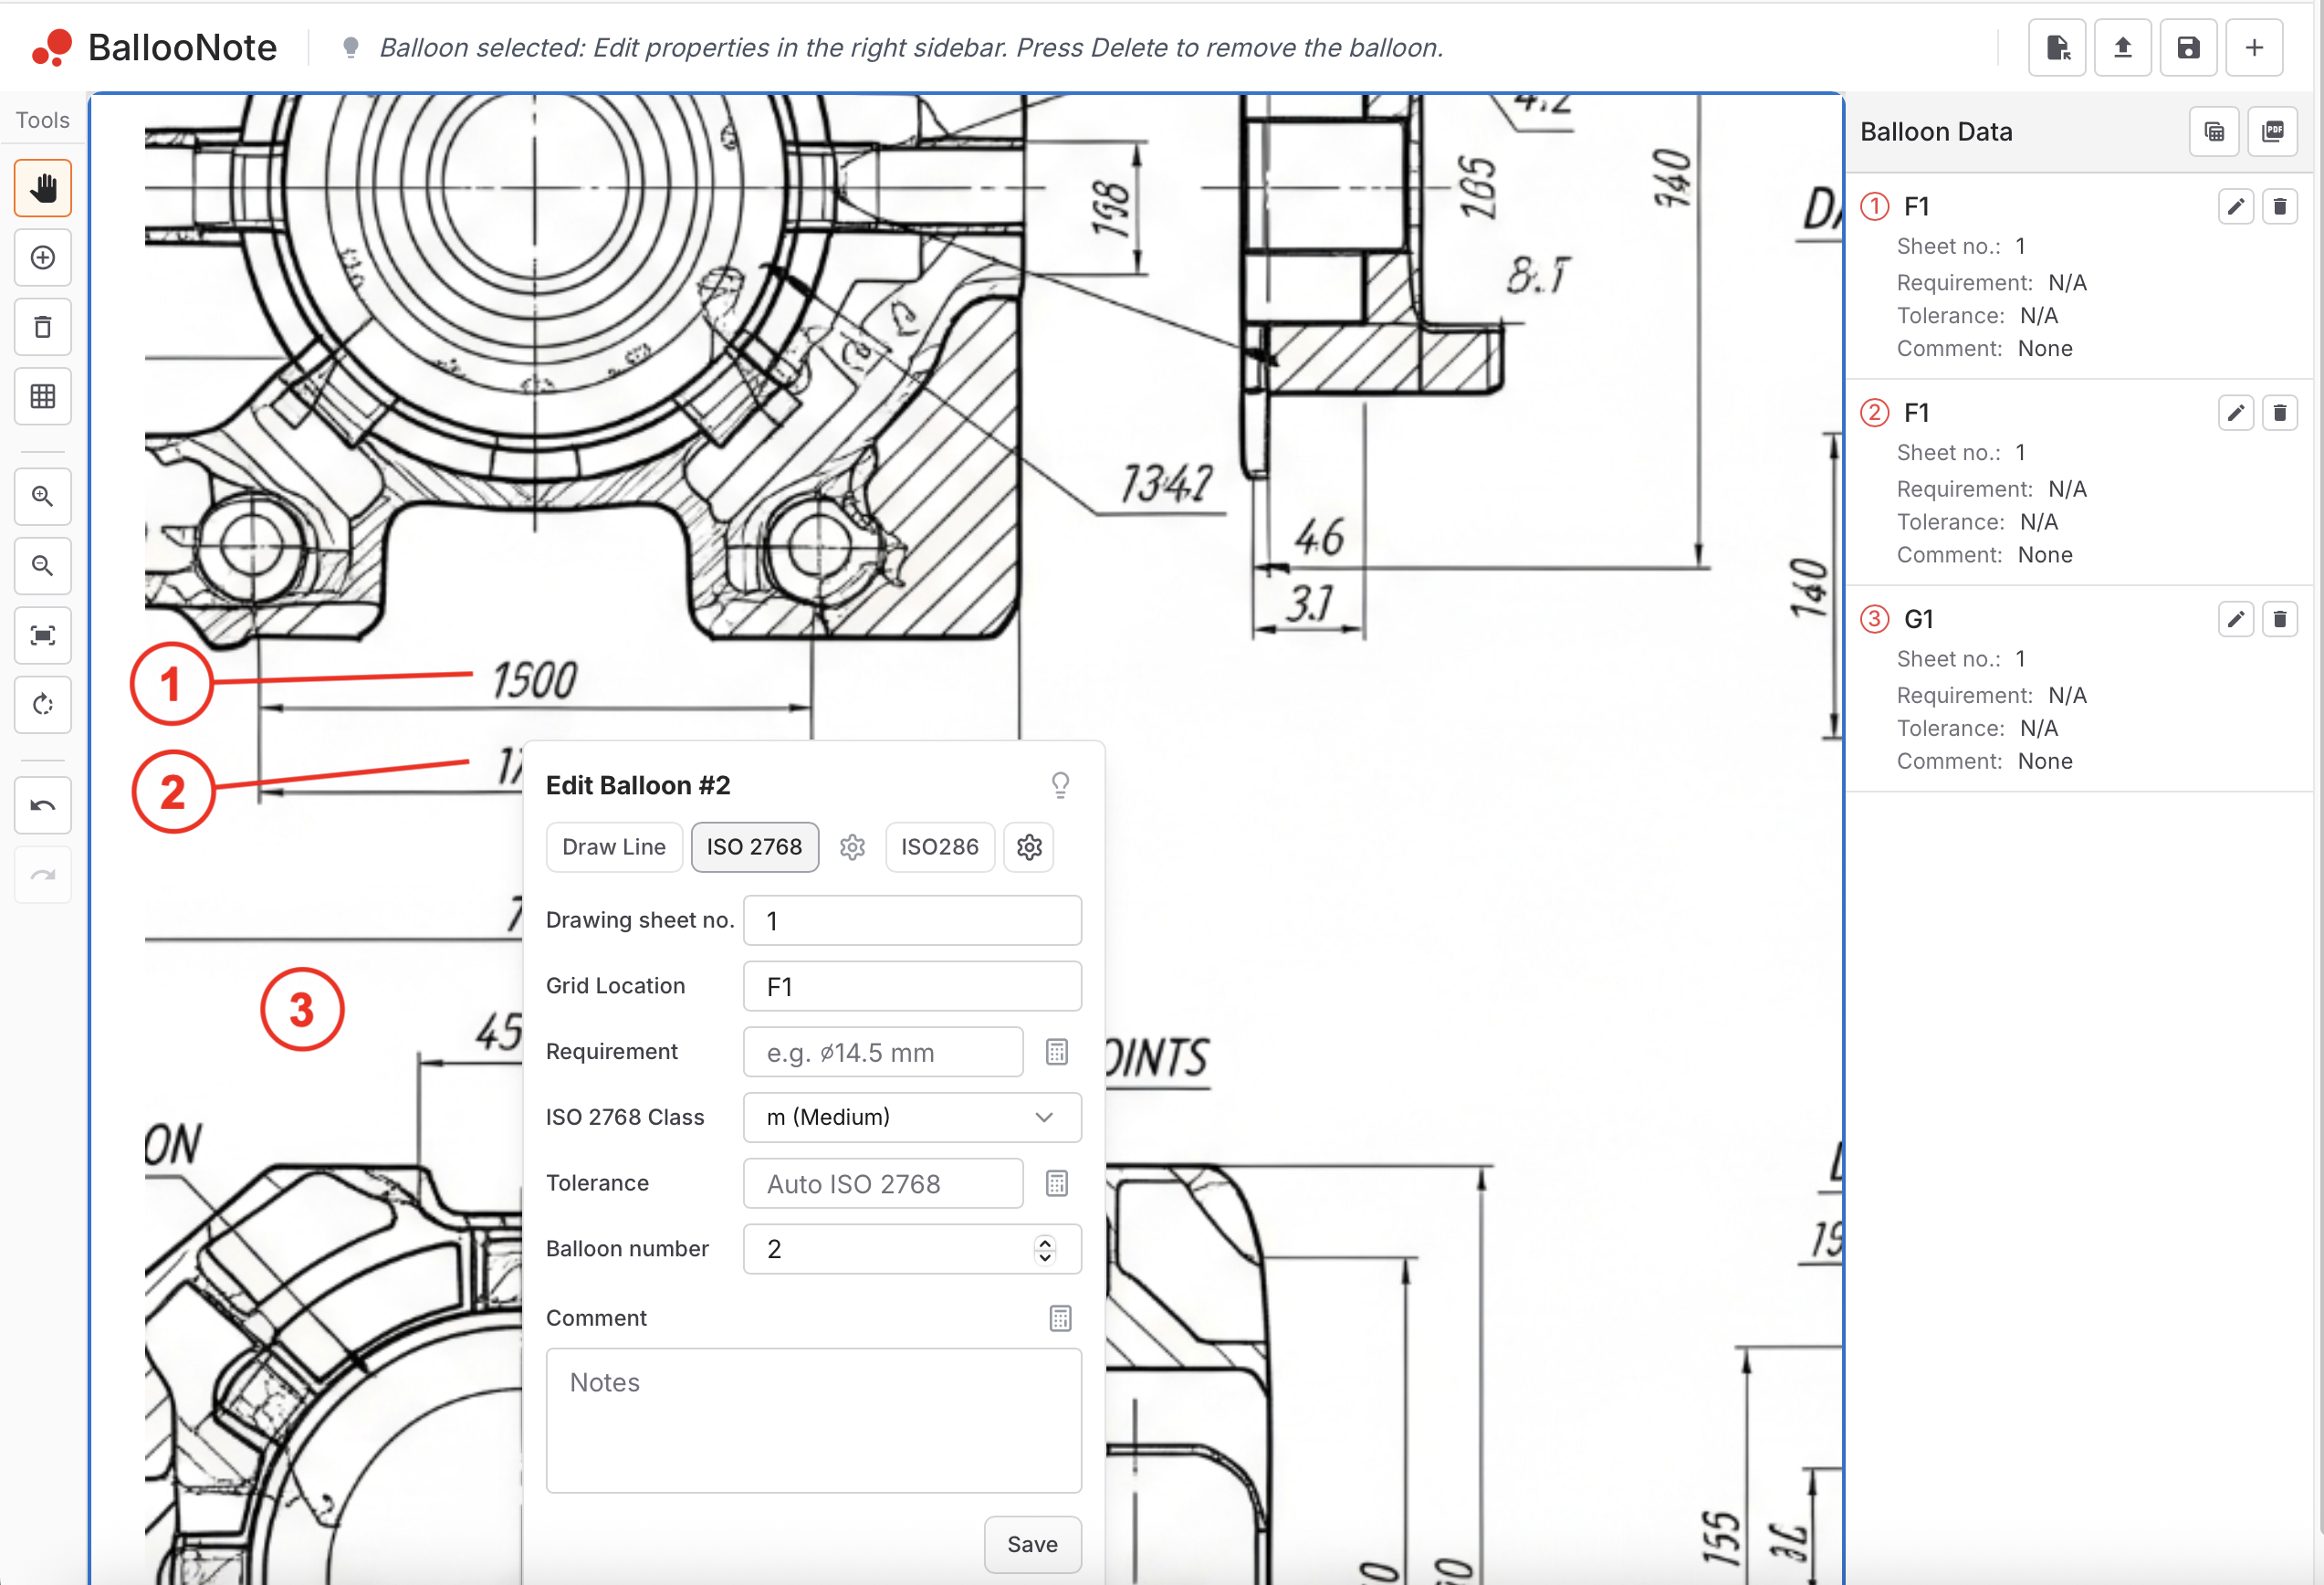The image size is (2324, 1585).
Task: Click the '1342' dimension on drawing
Action: (1165, 484)
